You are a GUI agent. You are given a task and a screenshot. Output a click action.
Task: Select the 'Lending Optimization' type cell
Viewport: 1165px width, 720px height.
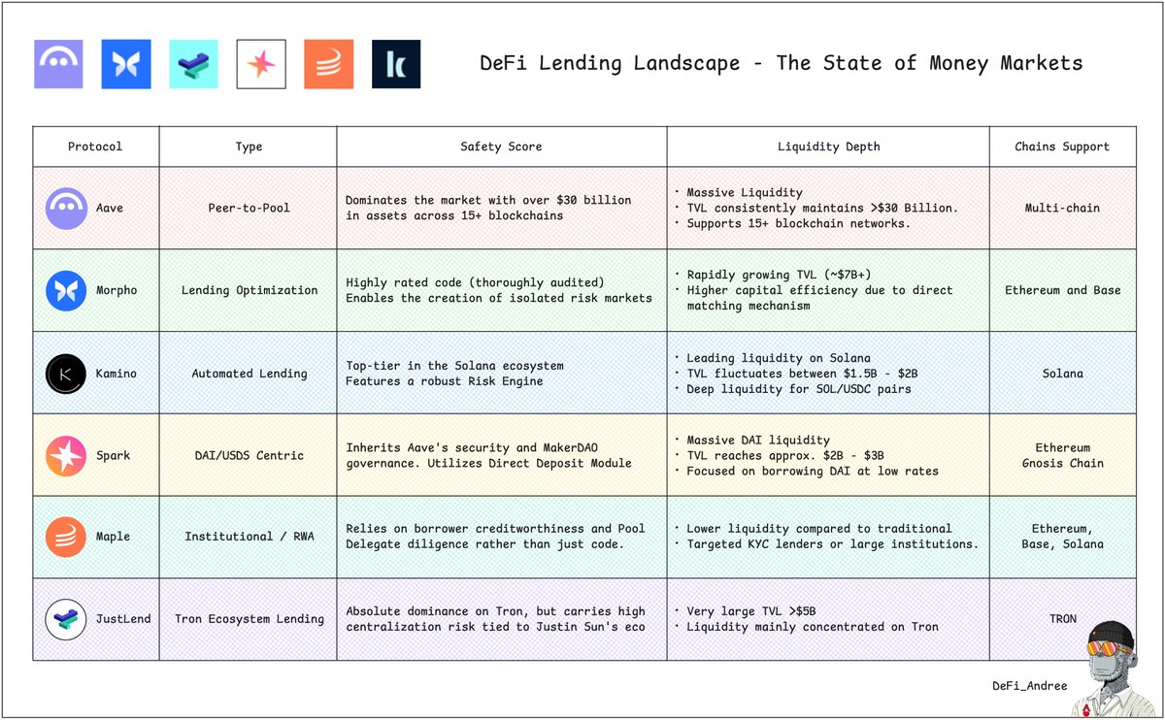click(249, 291)
